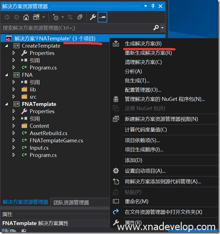Click the Home icon in Solution Explorer toolbar
This screenshot has width=220, height=234.
pos(26,17)
